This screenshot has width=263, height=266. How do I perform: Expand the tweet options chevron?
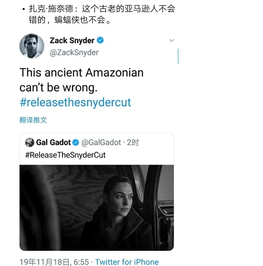[x=172, y=41]
